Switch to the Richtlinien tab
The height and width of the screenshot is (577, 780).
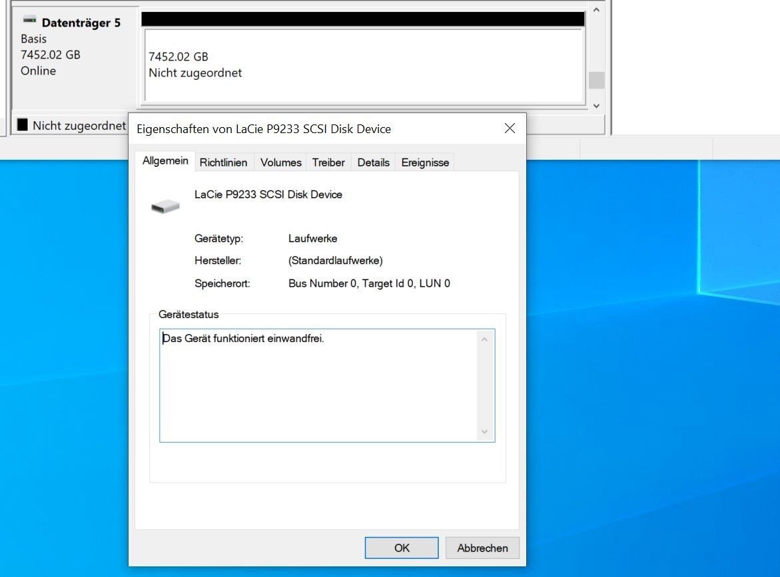[223, 162]
